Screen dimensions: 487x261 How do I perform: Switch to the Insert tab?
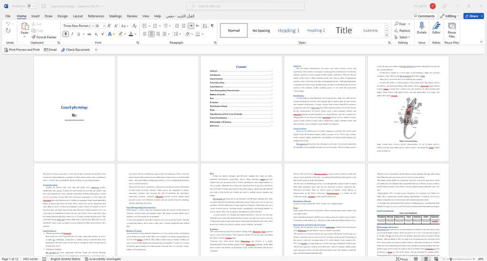(x=35, y=16)
